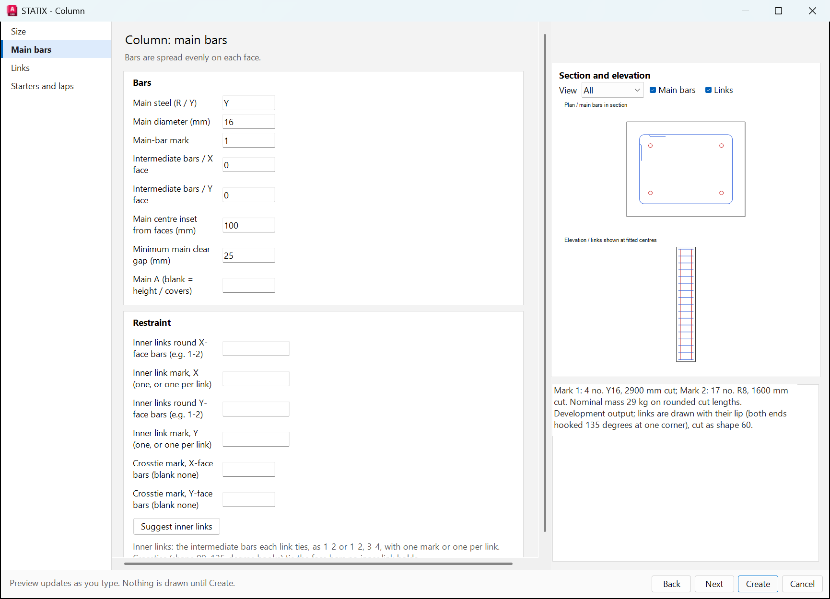Focus the Main A height field

(248, 286)
